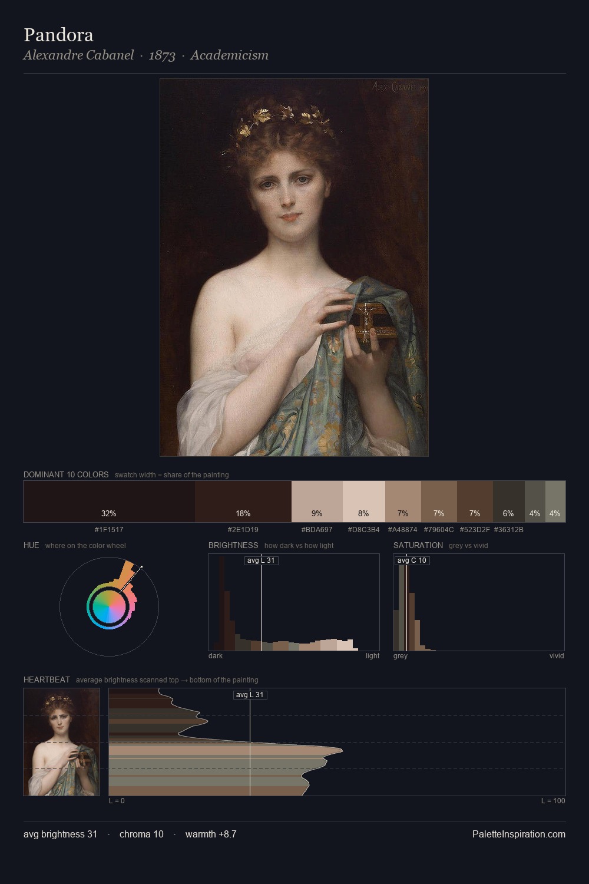The height and width of the screenshot is (884, 589).
Task: Click the 'grey' label under saturation chart
Action: pyautogui.click(x=401, y=656)
